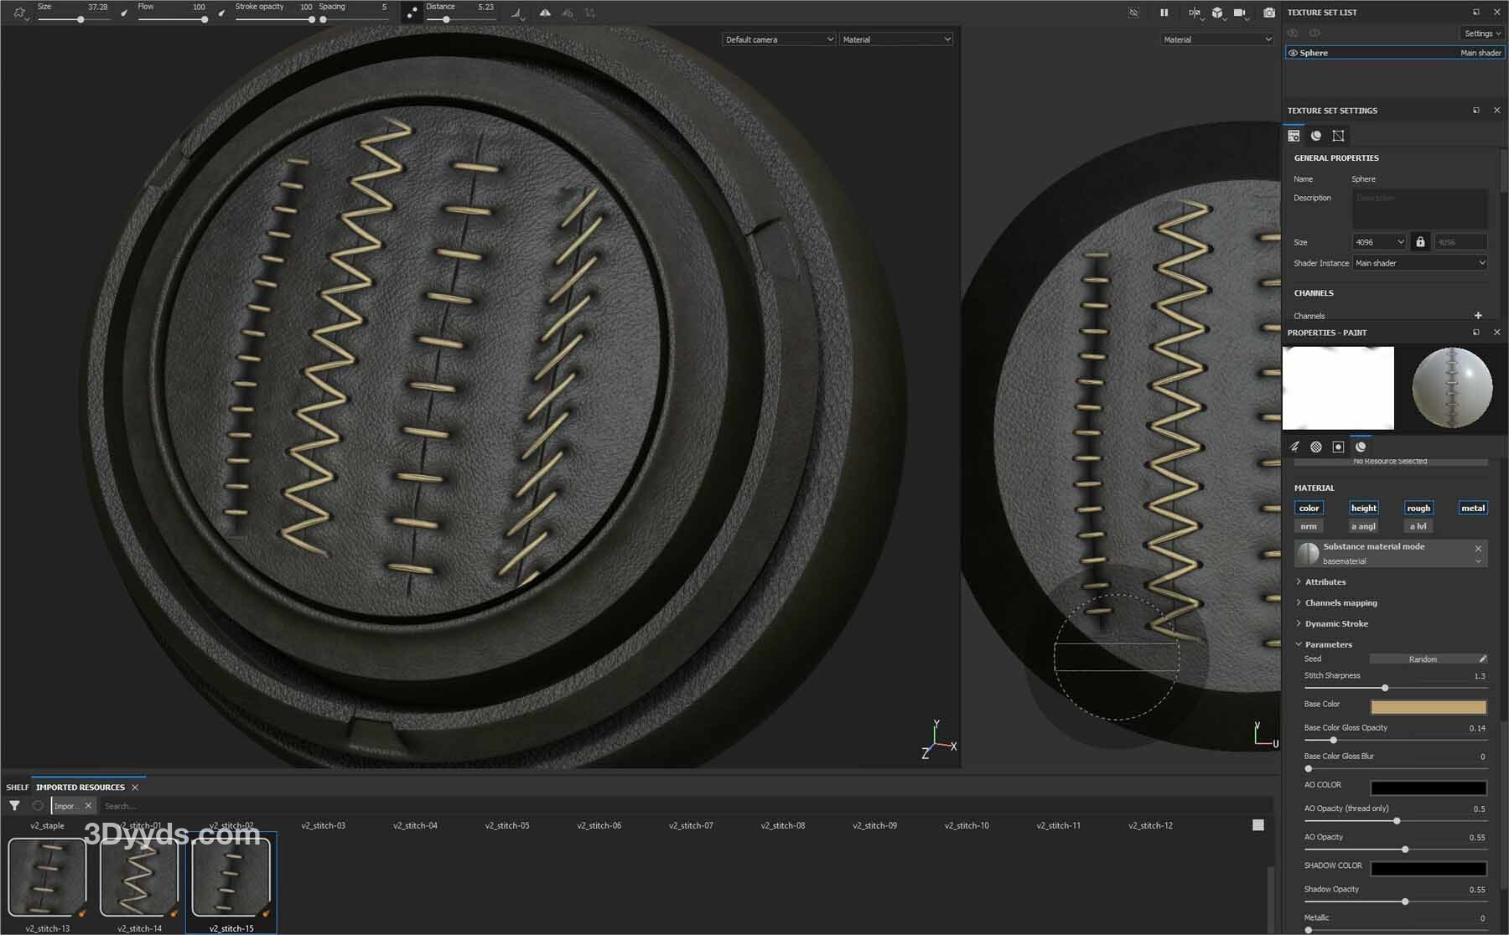Viewport: 1509px width, 935px height.
Task: Toggle the height material channel
Action: click(x=1363, y=508)
